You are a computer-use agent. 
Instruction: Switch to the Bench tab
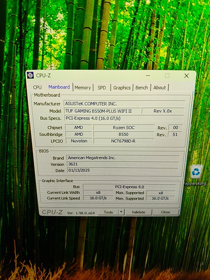142,88
